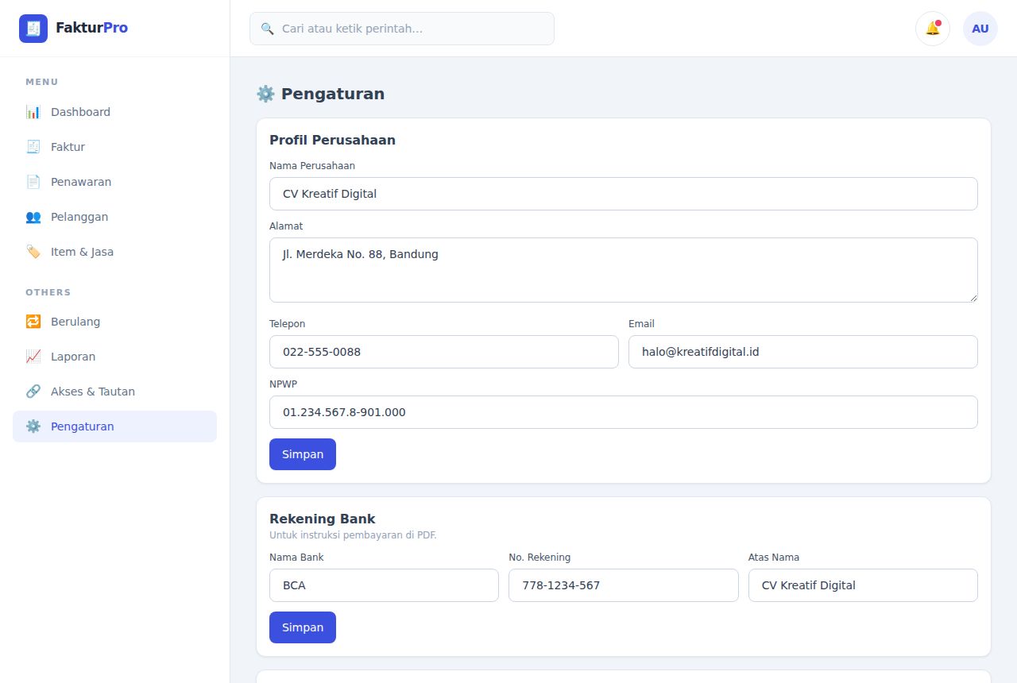Click the Pelanggan people icon
The width and height of the screenshot is (1017, 683).
(x=33, y=217)
